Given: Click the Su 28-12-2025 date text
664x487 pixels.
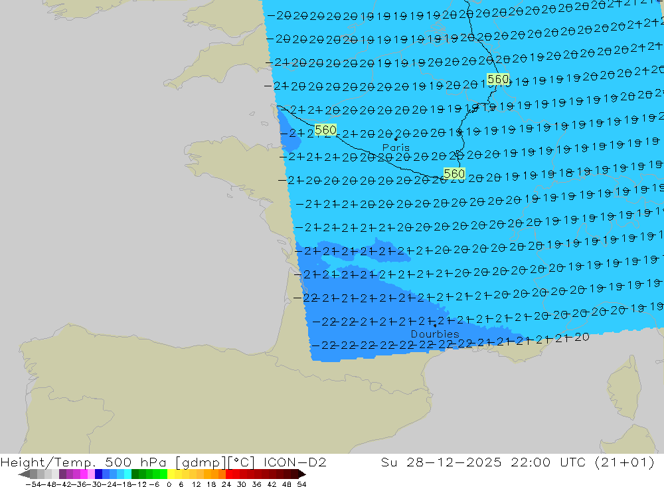Looking at the screenshot, I should tap(441, 462).
